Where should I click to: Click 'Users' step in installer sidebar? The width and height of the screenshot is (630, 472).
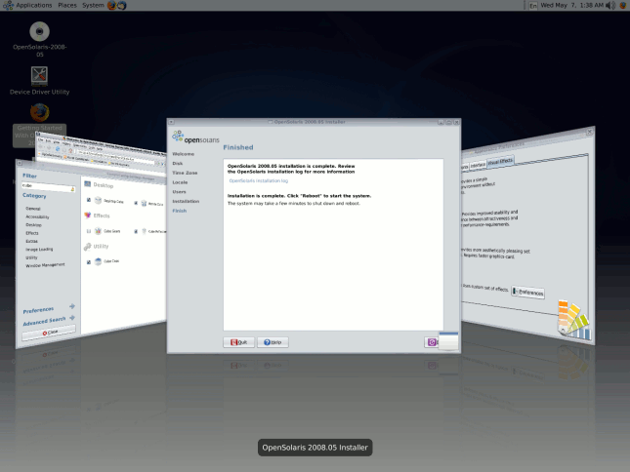(179, 192)
